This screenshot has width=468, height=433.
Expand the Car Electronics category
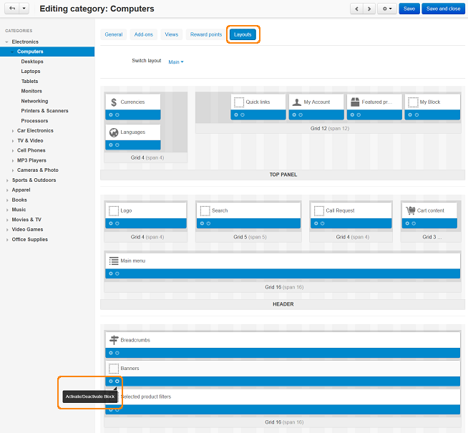13,131
